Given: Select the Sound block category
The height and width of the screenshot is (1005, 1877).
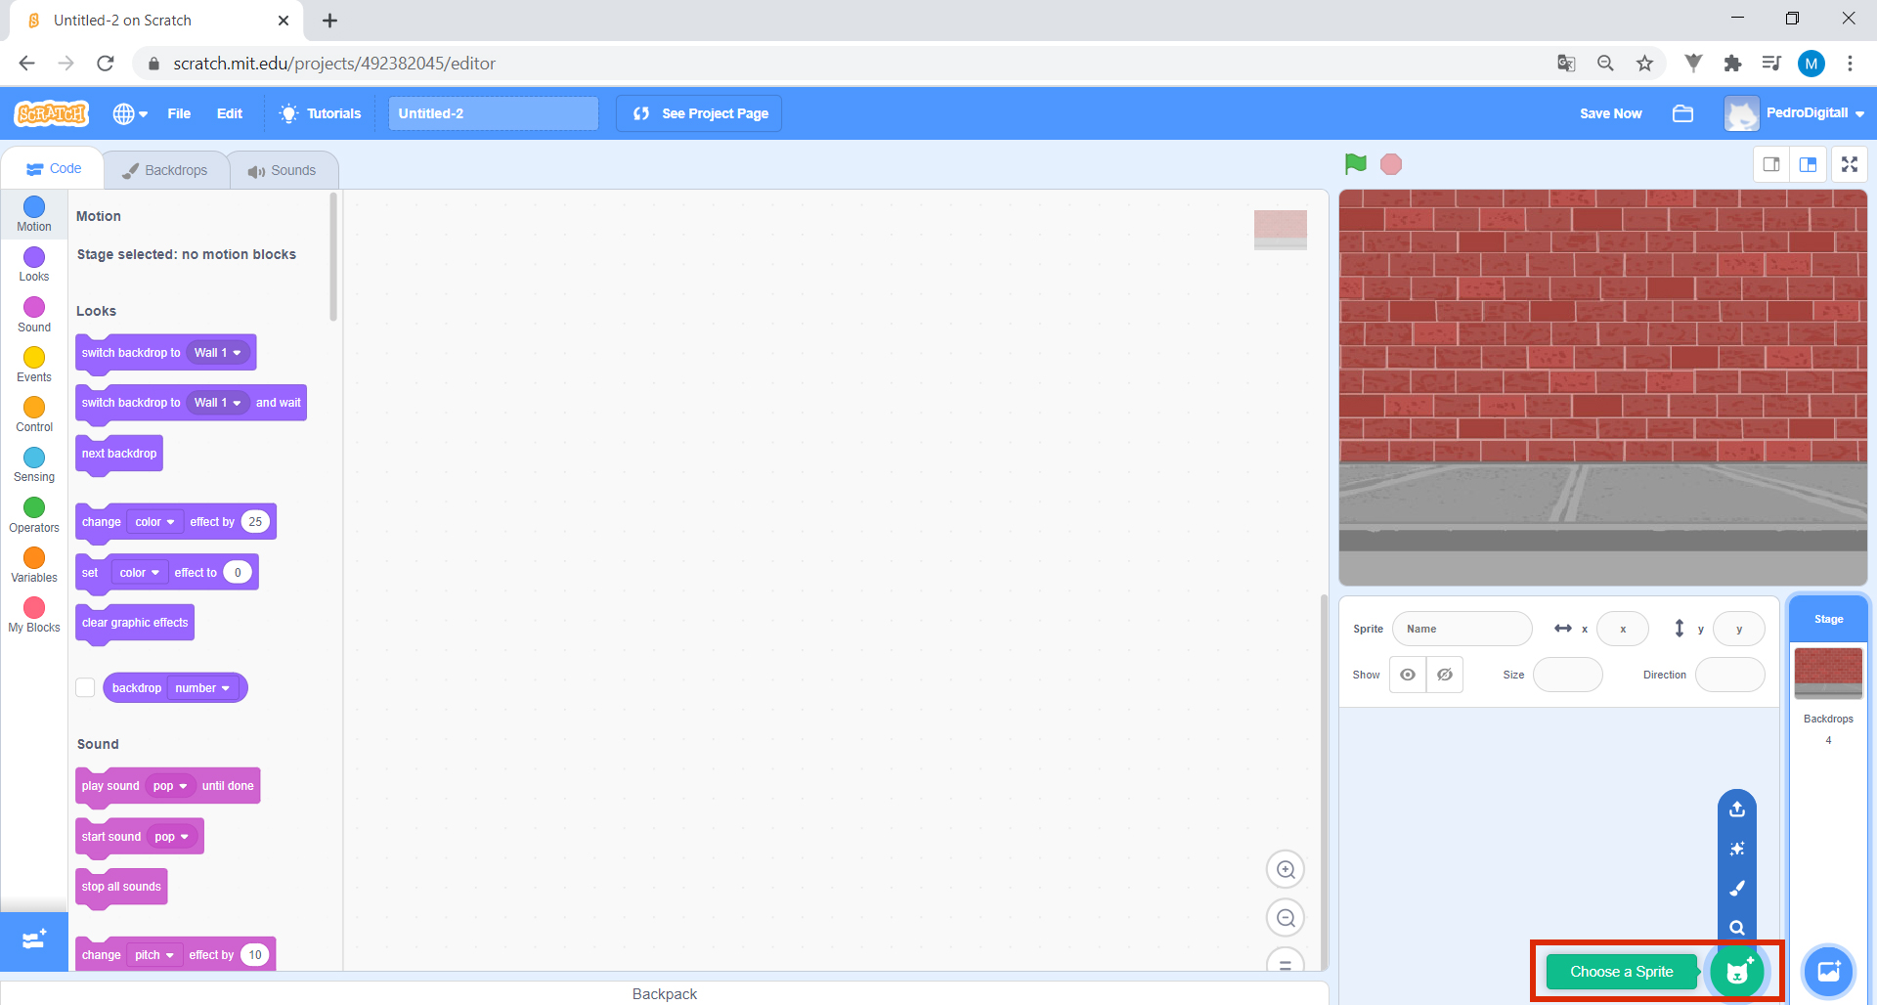Looking at the screenshot, I should 34,315.
